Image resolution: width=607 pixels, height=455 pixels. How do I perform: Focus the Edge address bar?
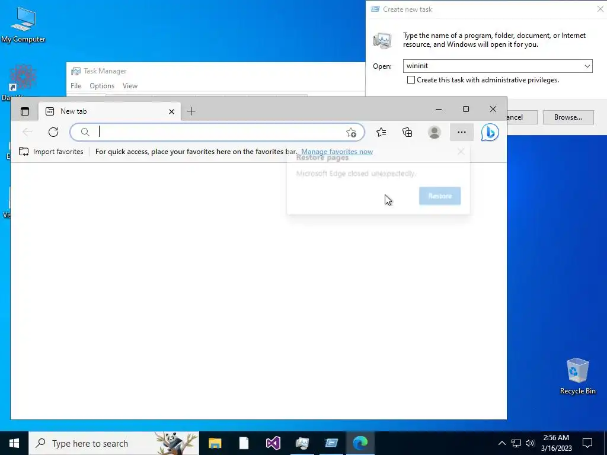[217, 132]
